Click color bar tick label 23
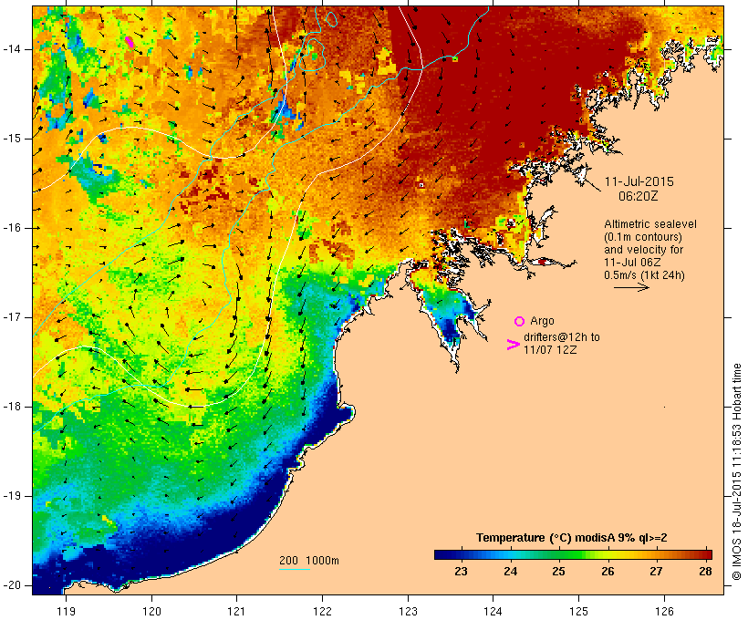This screenshot has height=620, width=748. coord(461,572)
